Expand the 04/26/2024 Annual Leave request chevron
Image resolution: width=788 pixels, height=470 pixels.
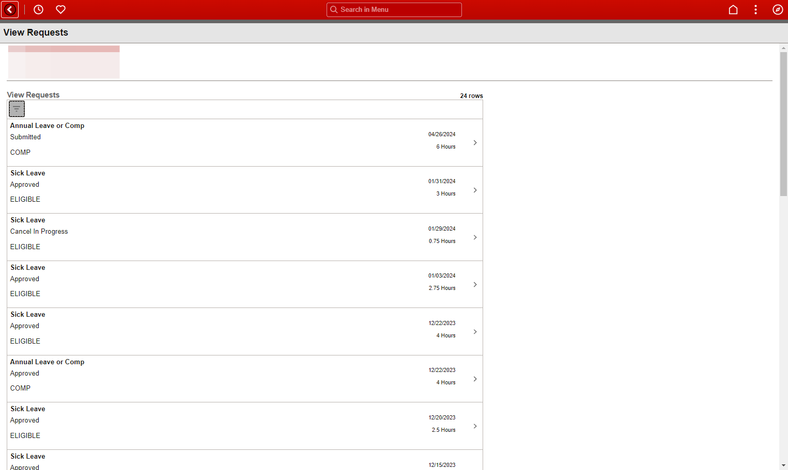point(475,142)
